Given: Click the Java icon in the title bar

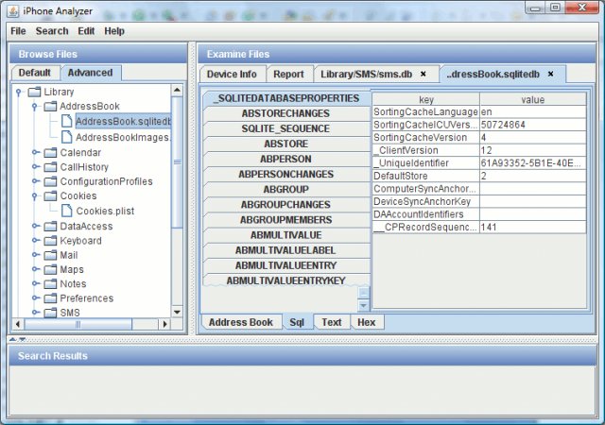Looking at the screenshot, I should [x=12, y=10].
